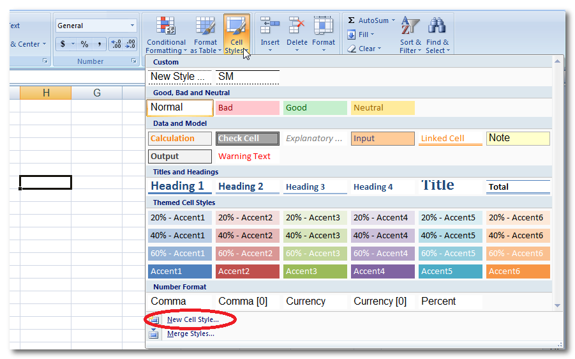Select the Accent2 red style swatch
575x359 pixels.
[x=247, y=271]
